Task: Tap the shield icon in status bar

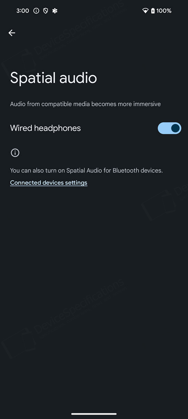Action: [x=45, y=11]
